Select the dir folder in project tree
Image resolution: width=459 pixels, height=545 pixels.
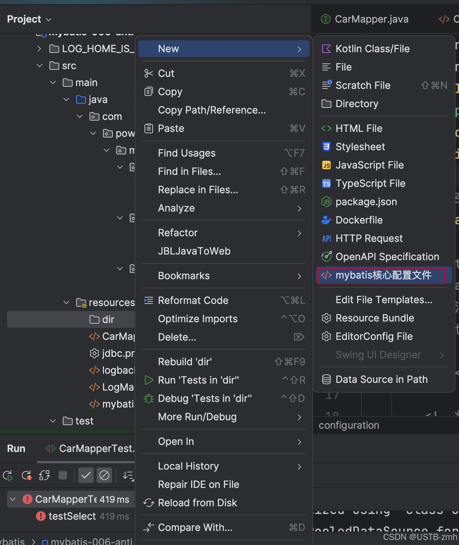point(71,319)
